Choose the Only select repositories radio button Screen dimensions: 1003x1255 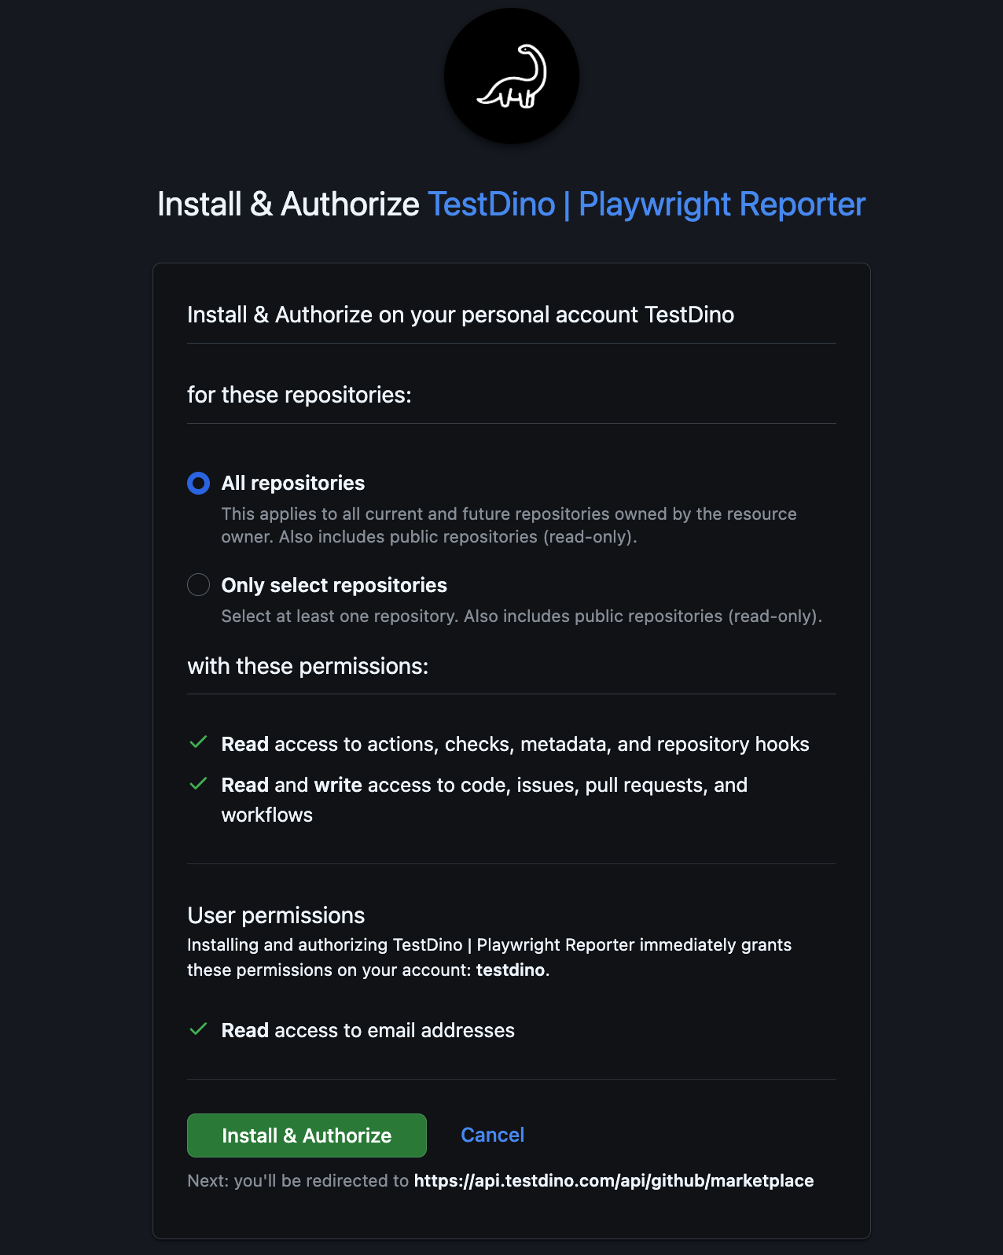tap(199, 585)
